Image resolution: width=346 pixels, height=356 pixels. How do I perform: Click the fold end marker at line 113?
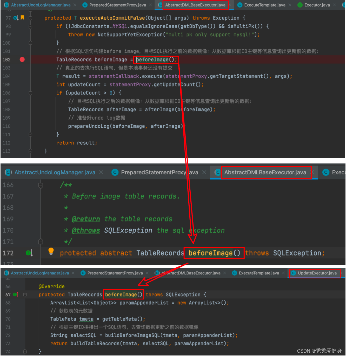(x=30, y=151)
